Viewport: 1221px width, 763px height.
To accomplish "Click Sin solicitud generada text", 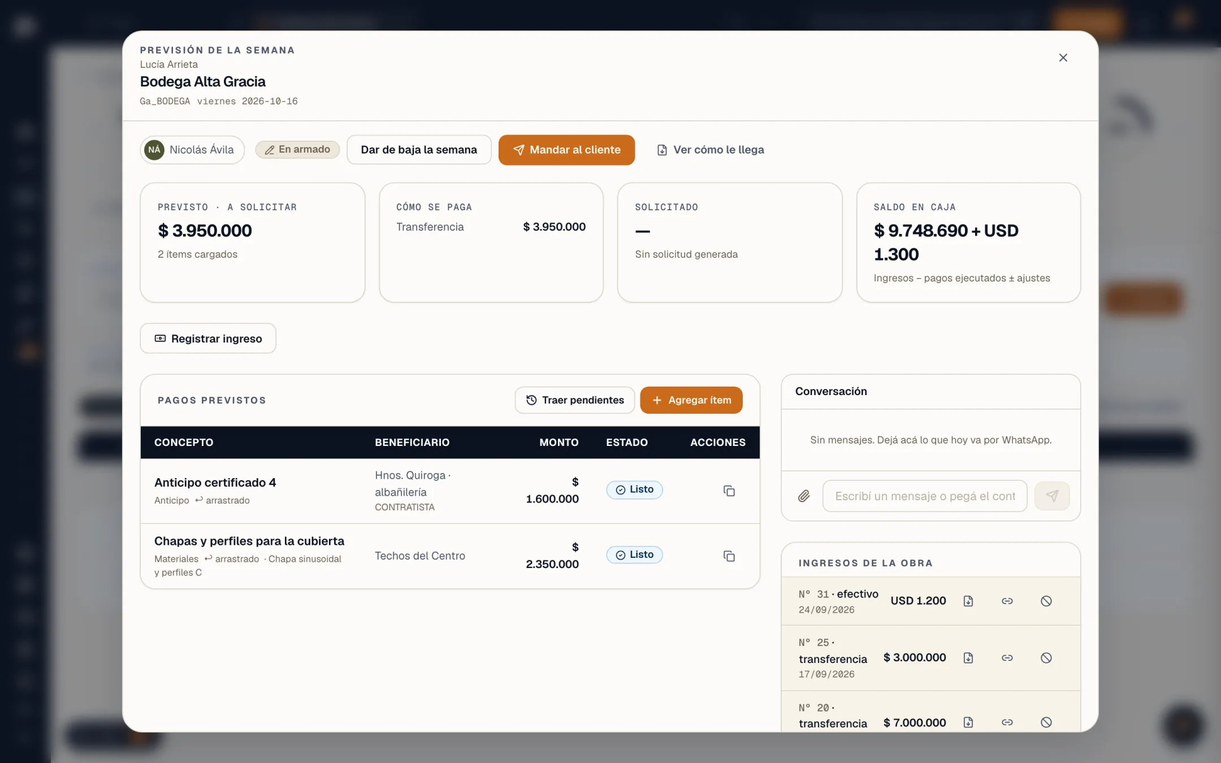I will coord(686,254).
